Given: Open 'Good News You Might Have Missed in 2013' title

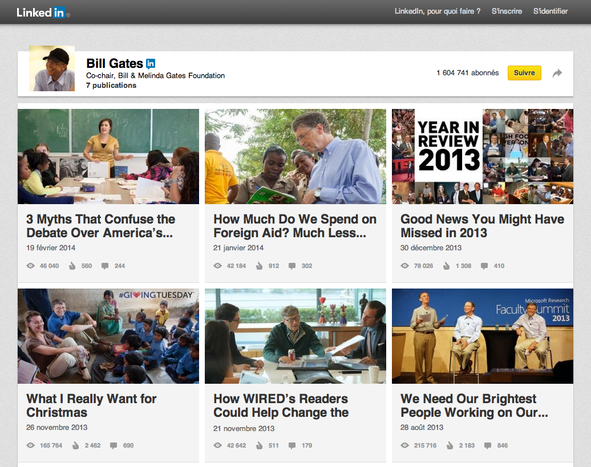Looking at the screenshot, I should [482, 226].
